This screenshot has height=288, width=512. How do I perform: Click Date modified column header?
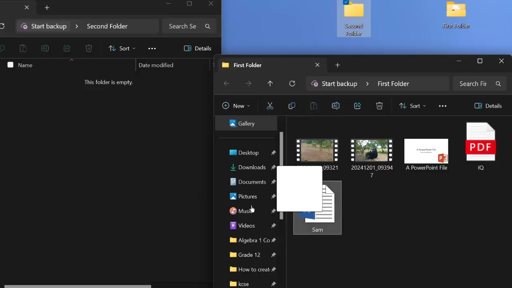coord(156,65)
